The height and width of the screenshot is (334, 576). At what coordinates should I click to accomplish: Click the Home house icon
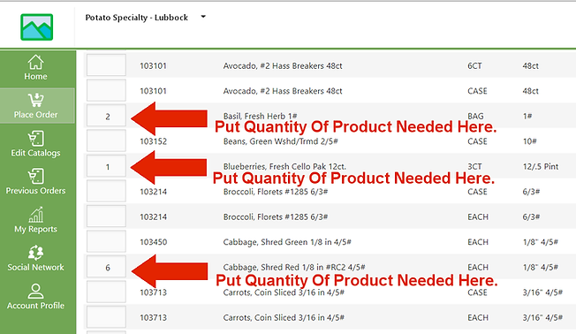(35, 62)
